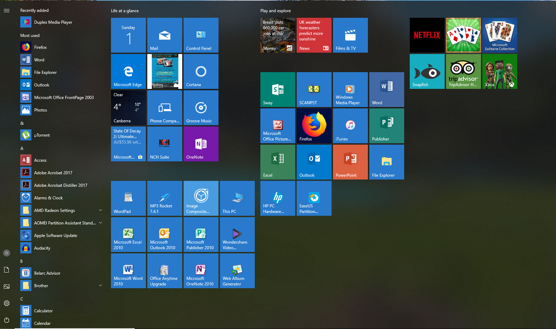556x329 pixels.
Task: Click the letter C group header
Action: [22, 299]
